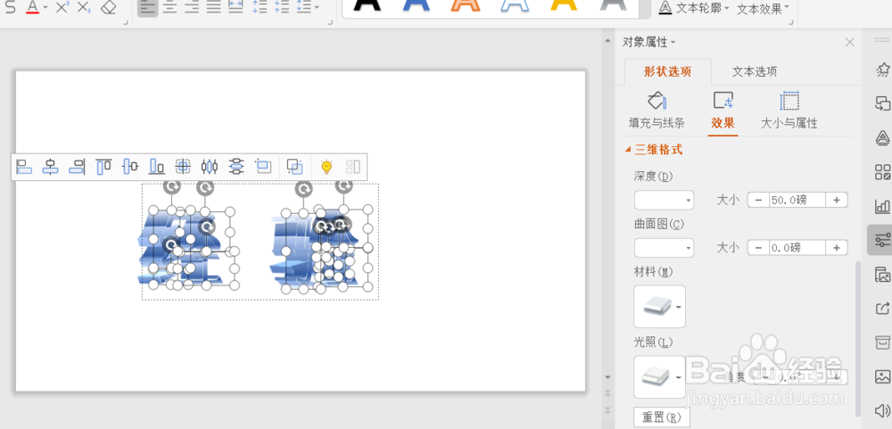The image size is (892, 429).
Task: Select the gold WordArt style preset
Action: (564, 5)
